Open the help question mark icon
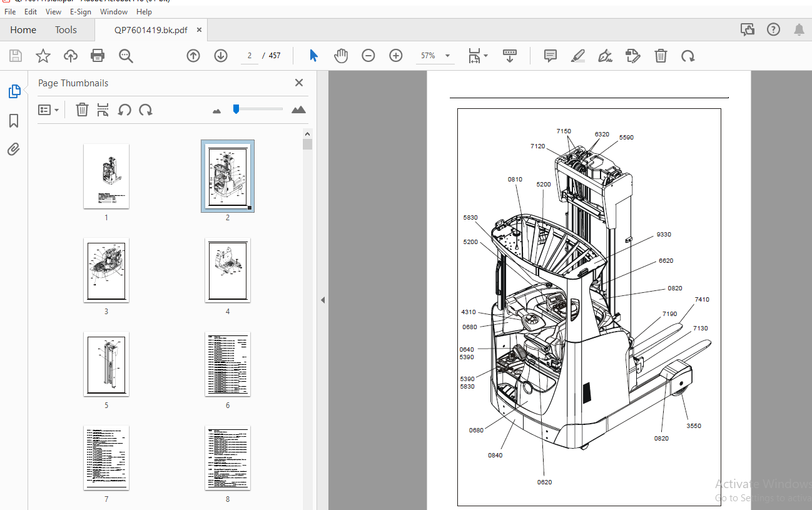Viewport: 812px width, 510px height. [x=773, y=29]
